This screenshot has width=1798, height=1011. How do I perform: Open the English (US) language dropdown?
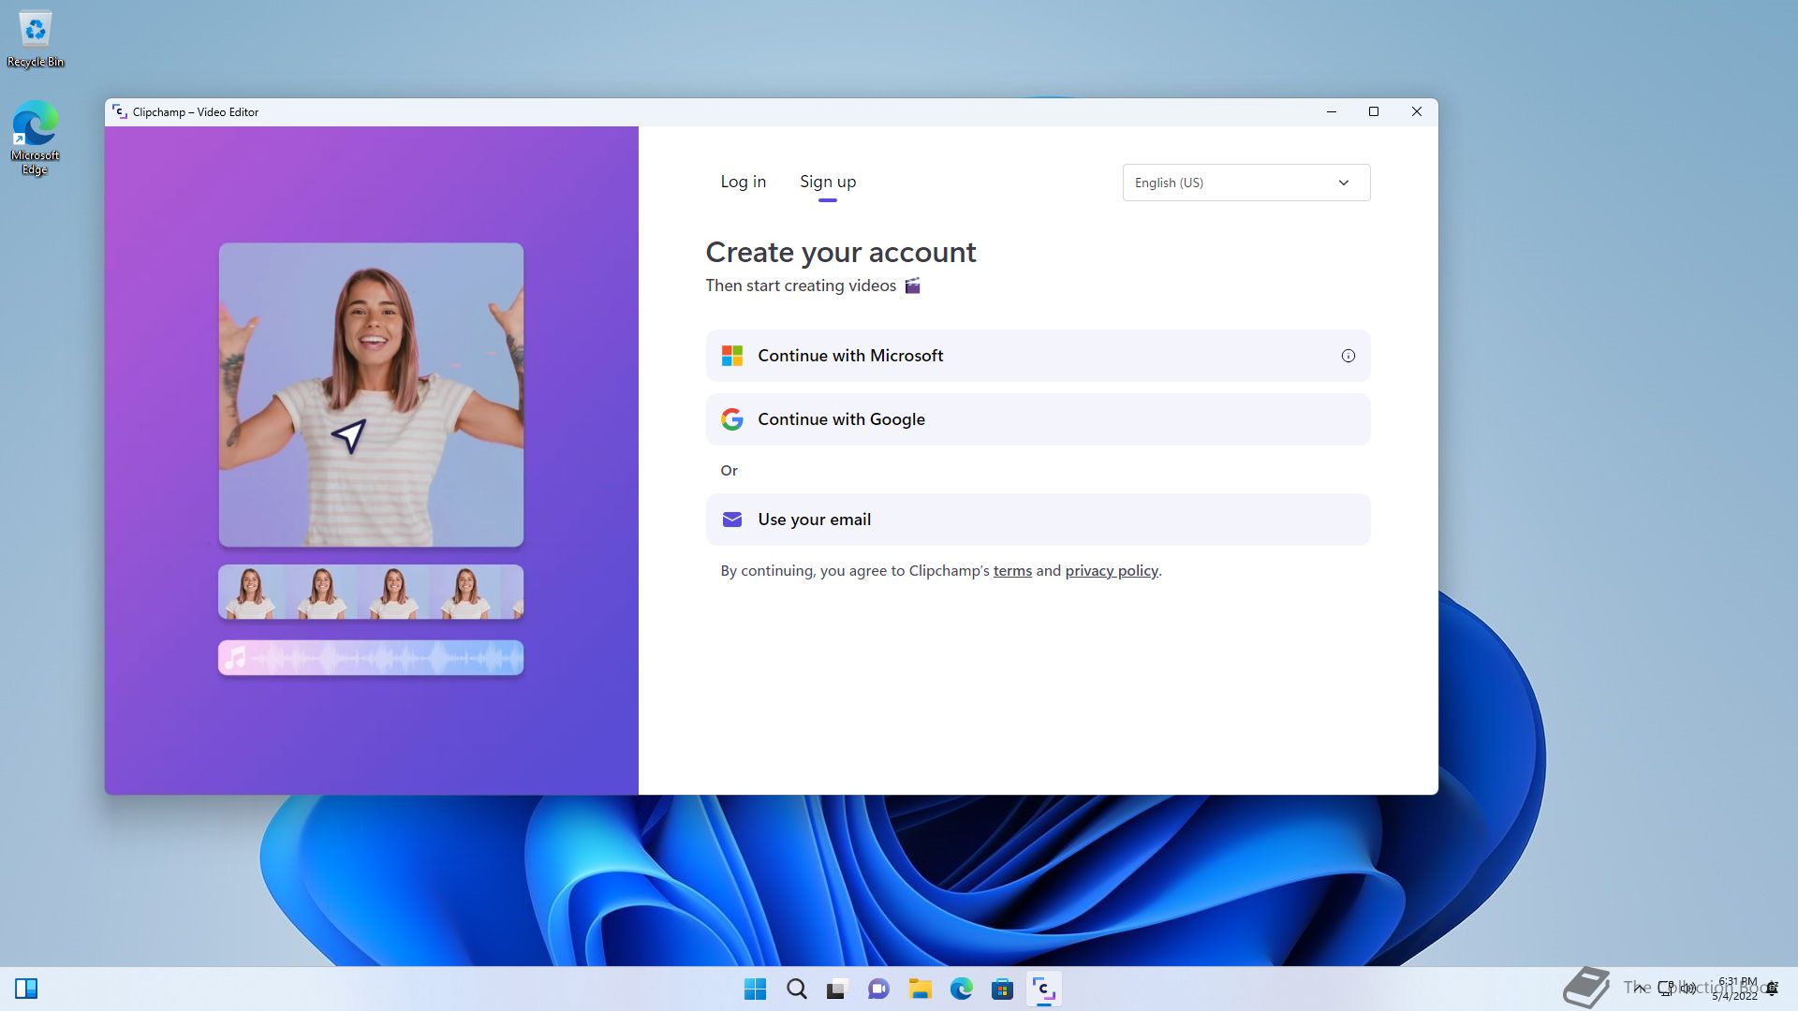pyautogui.click(x=1246, y=183)
